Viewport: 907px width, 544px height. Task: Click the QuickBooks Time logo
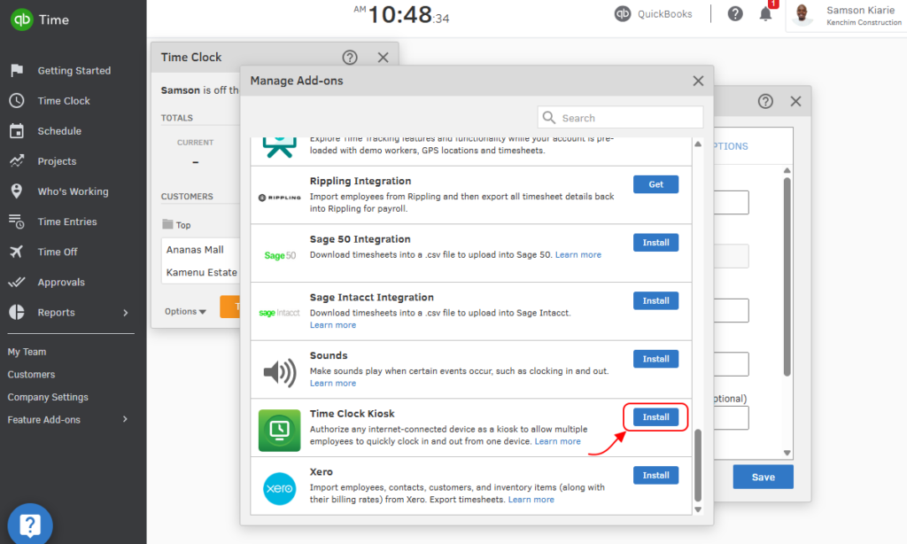click(39, 19)
